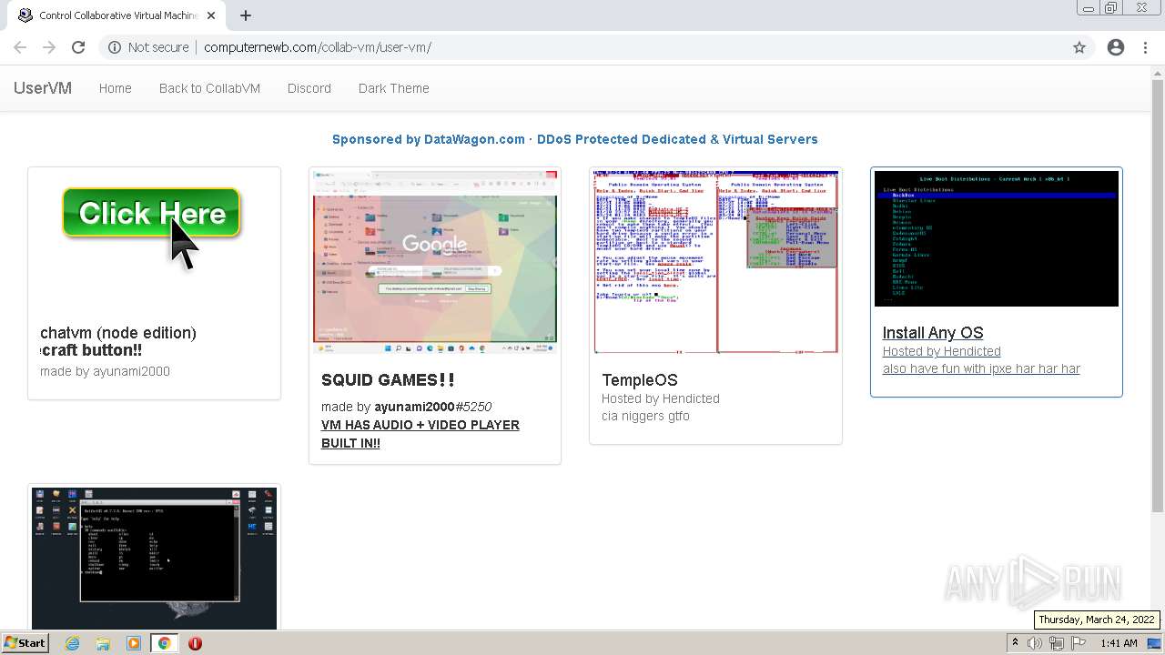This screenshot has width=1165, height=655.
Task: View site info via the Not secure icon
Action: click(x=115, y=47)
